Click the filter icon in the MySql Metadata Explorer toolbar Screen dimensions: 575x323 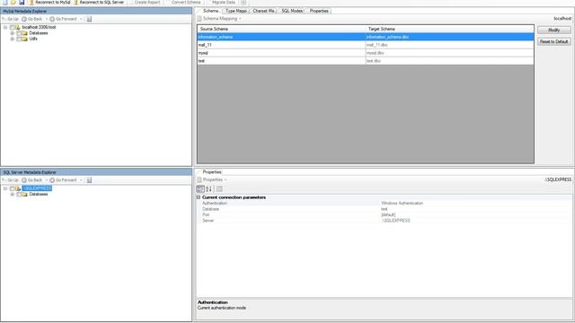tap(89, 19)
